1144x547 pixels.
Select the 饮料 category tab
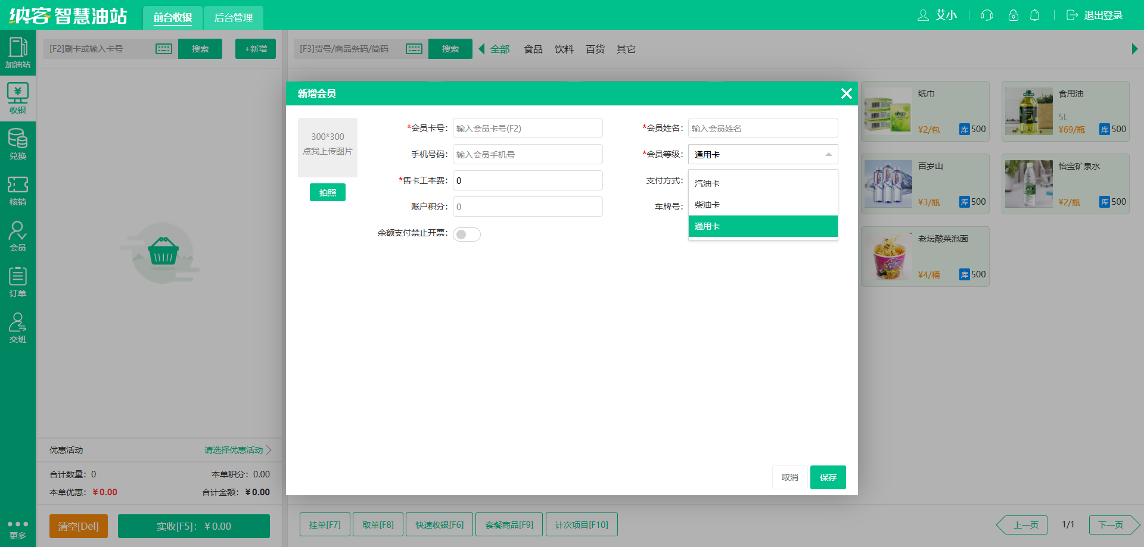(564, 49)
